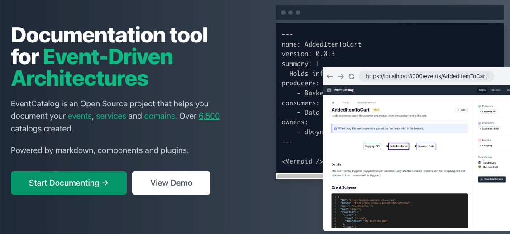Screen dimensions: 510x234
Task: Click the AddedItemToCart diagram node
Action: point(398,146)
